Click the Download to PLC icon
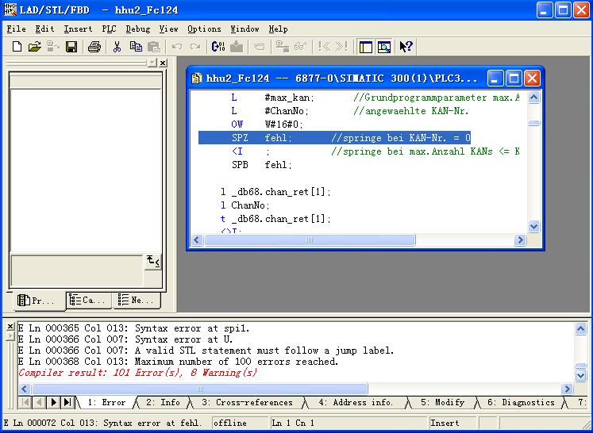 237,47
